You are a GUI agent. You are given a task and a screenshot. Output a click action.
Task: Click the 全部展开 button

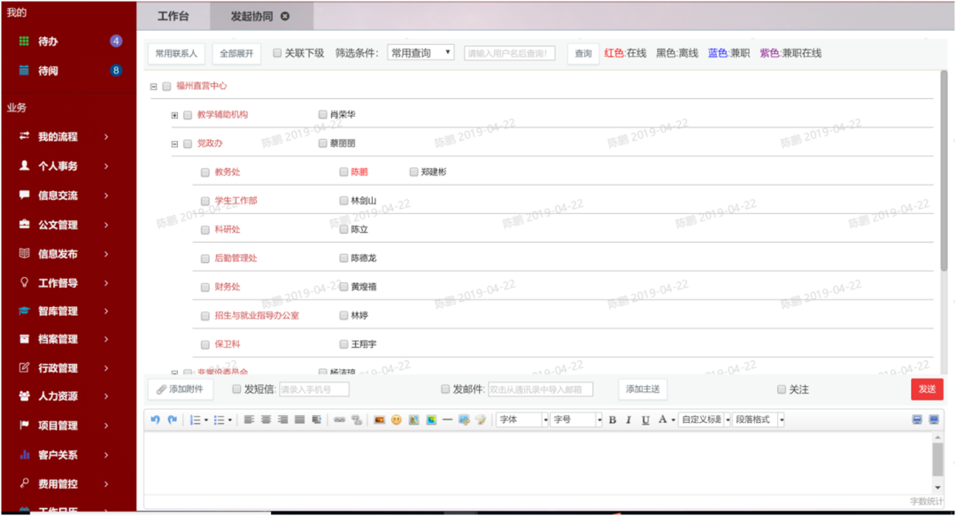236,54
